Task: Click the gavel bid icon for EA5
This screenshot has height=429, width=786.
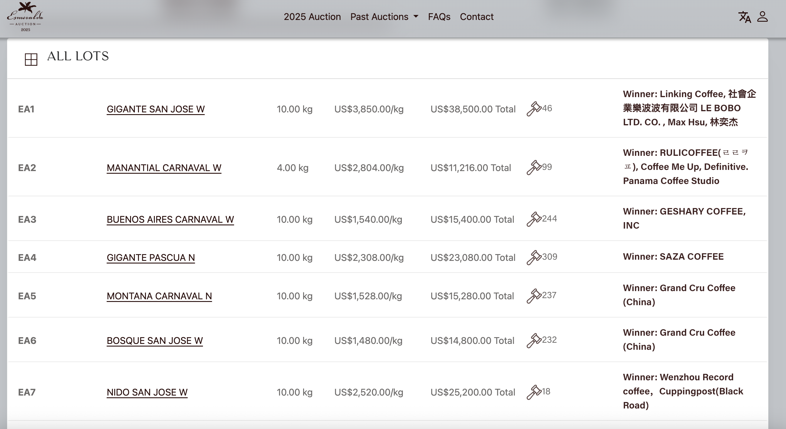Action: [534, 296]
